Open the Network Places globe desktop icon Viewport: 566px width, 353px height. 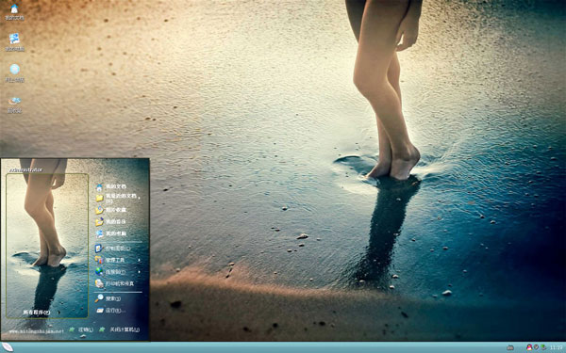15,72
